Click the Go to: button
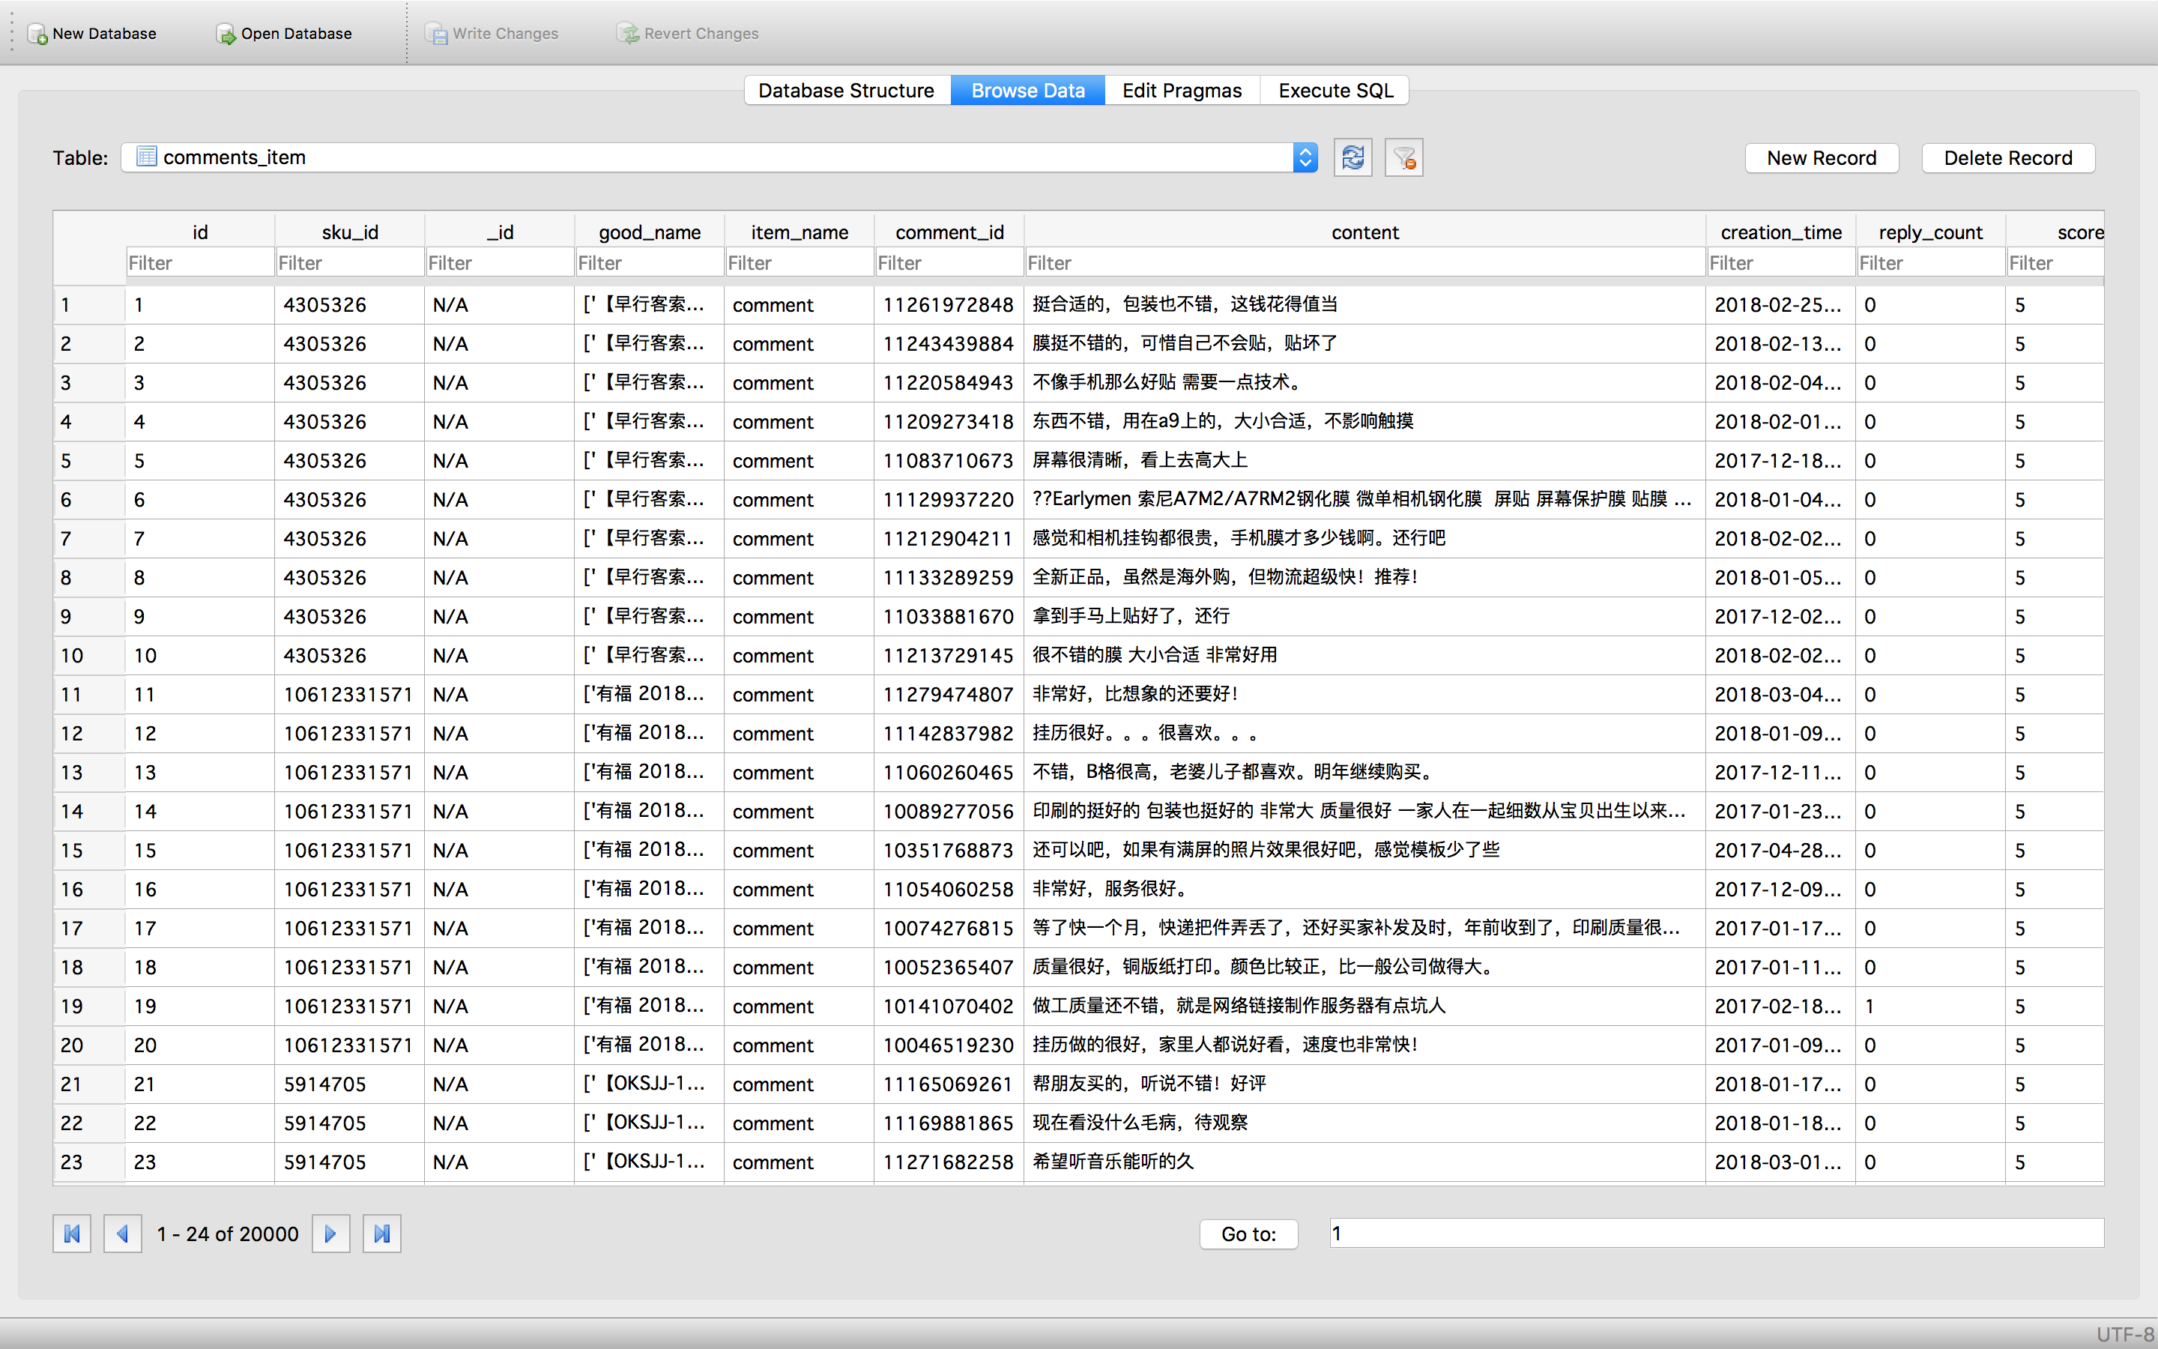Viewport: 2158px width, 1349px height. pos(1248,1234)
